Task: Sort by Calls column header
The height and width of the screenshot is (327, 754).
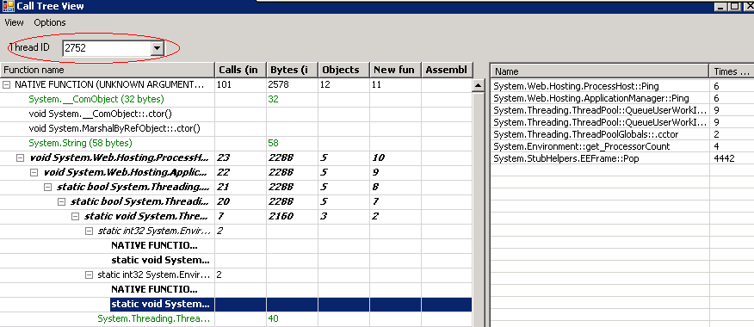Action: [240, 70]
